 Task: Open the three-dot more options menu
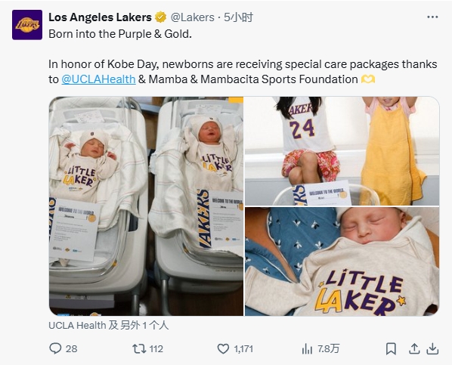(432, 17)
